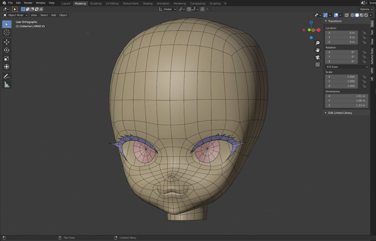Open the Render menu
Image resolution: width=376 pixels, height=241 pixels.
click(x=28, y=3)
